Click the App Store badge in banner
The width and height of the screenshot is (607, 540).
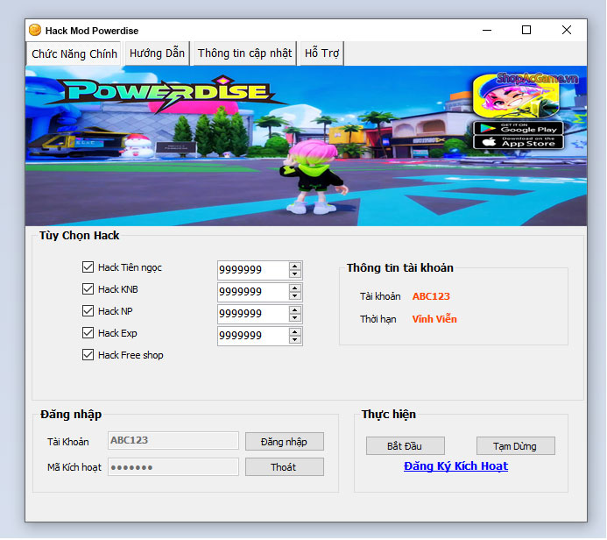point(519,142)
